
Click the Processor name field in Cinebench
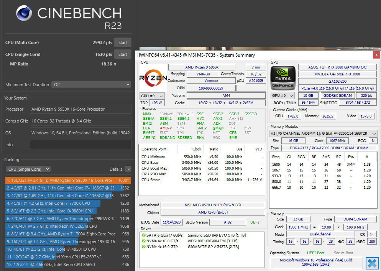tap(80, 109)
